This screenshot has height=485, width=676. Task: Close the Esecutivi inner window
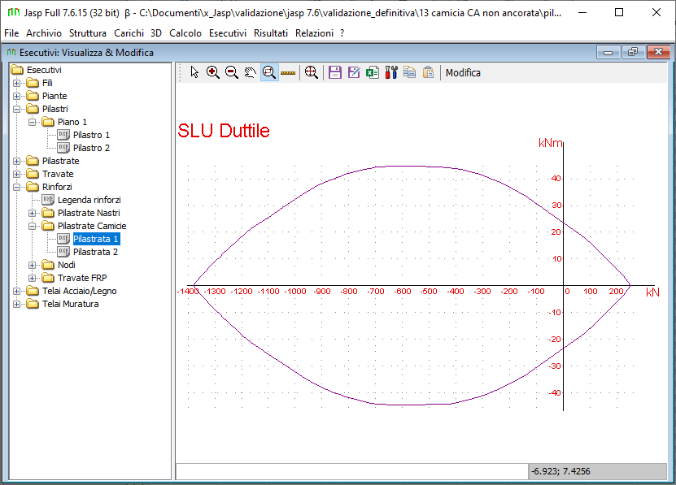tap(658, 52)
